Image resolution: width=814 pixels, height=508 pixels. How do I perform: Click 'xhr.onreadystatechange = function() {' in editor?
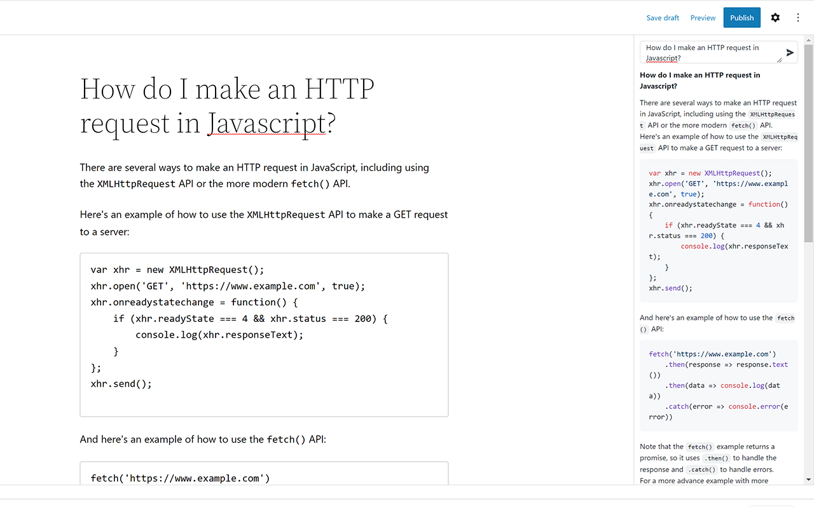195,302
